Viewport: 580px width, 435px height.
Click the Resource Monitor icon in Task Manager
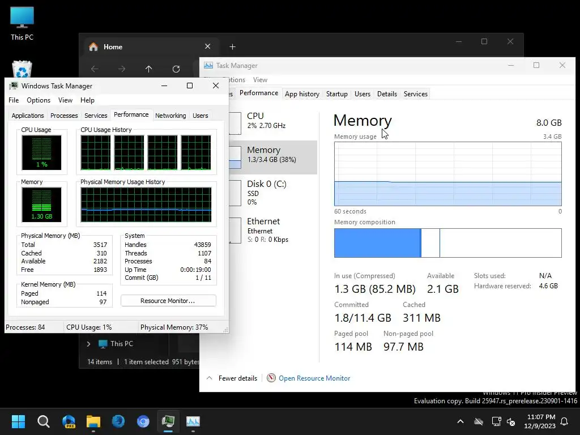coord(271,378)
